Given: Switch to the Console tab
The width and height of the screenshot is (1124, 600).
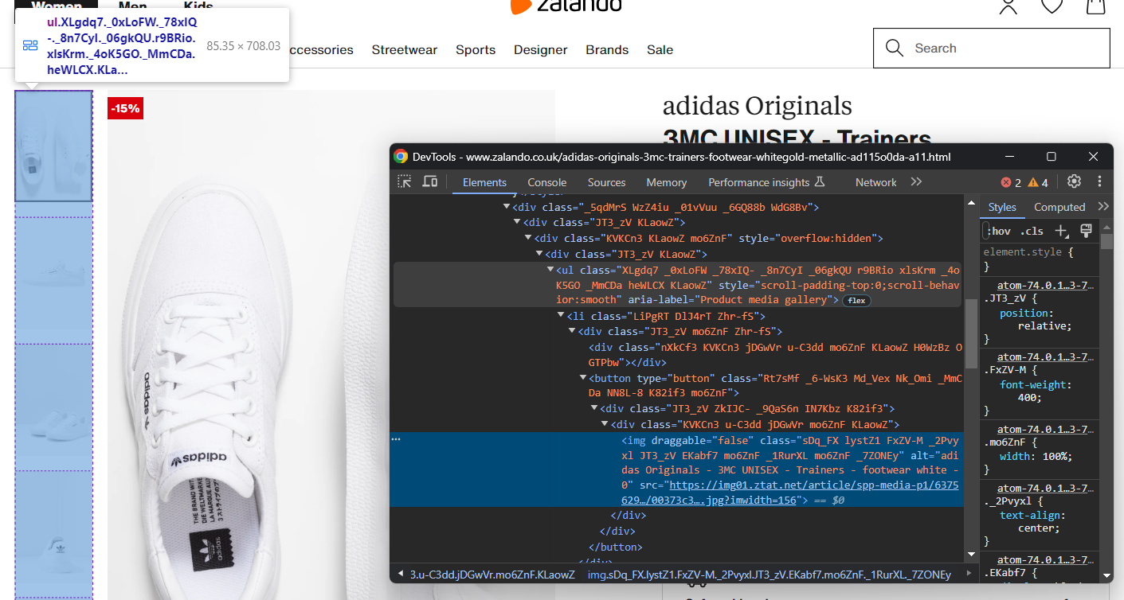Looking at the screenshot, I should coord(546,182).
